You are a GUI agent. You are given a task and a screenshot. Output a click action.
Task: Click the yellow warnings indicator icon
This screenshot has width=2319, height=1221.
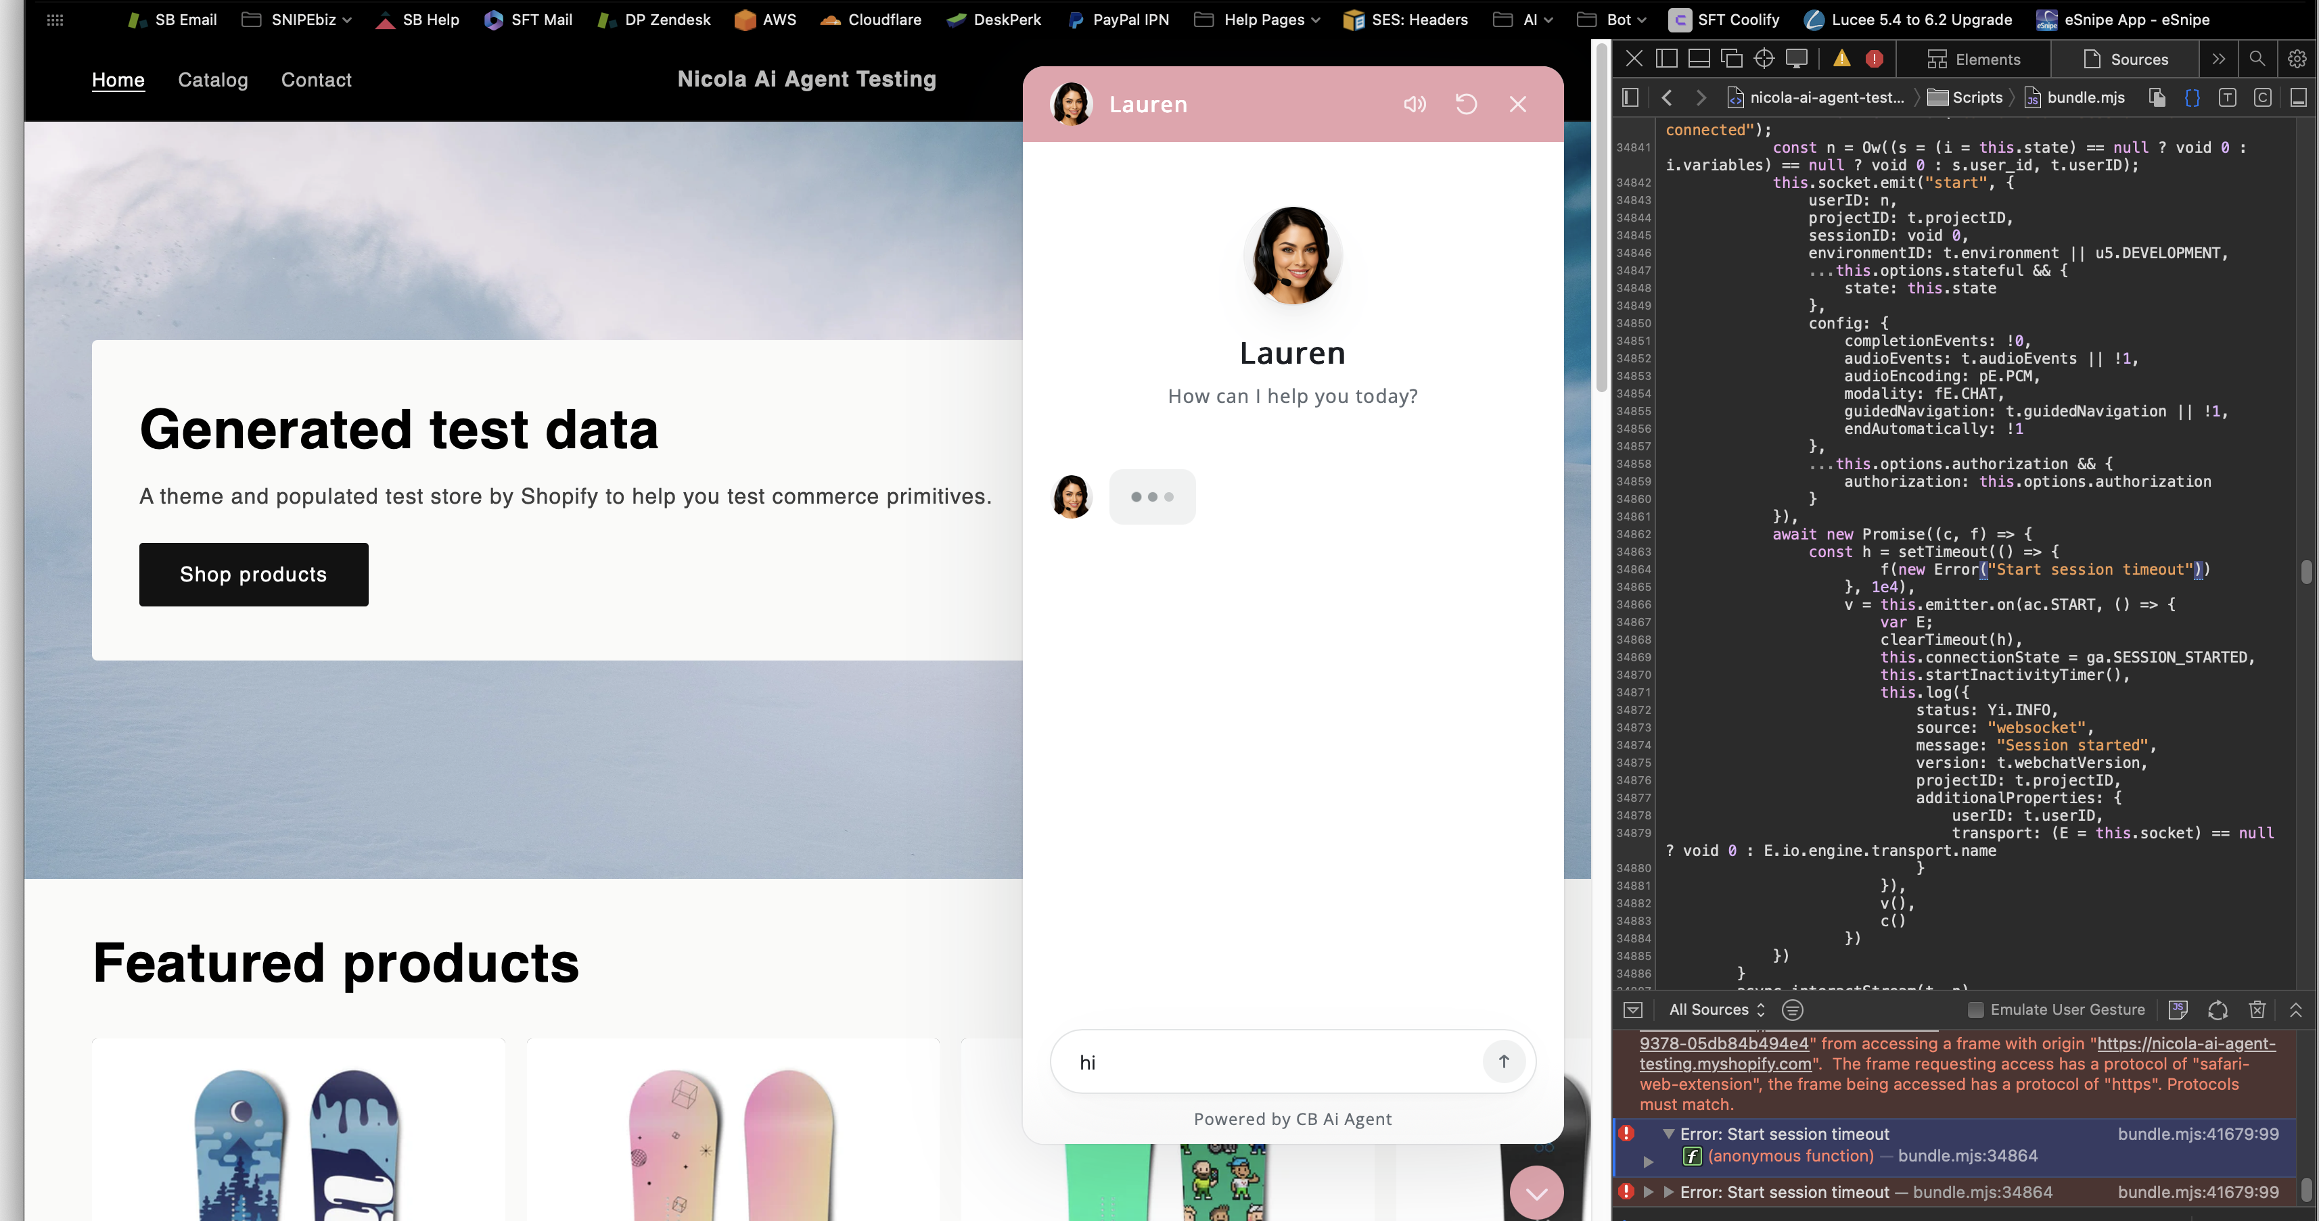click(x=1842, y=59)
